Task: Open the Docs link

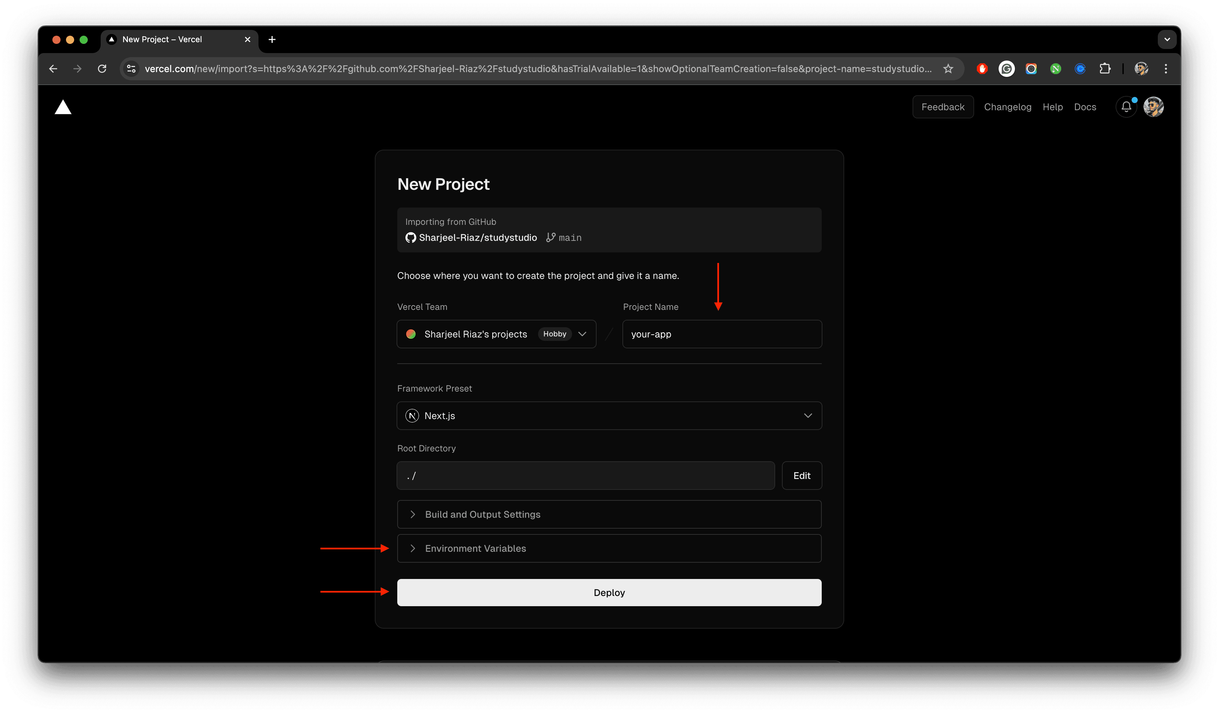Action: tap(1085, 107)
